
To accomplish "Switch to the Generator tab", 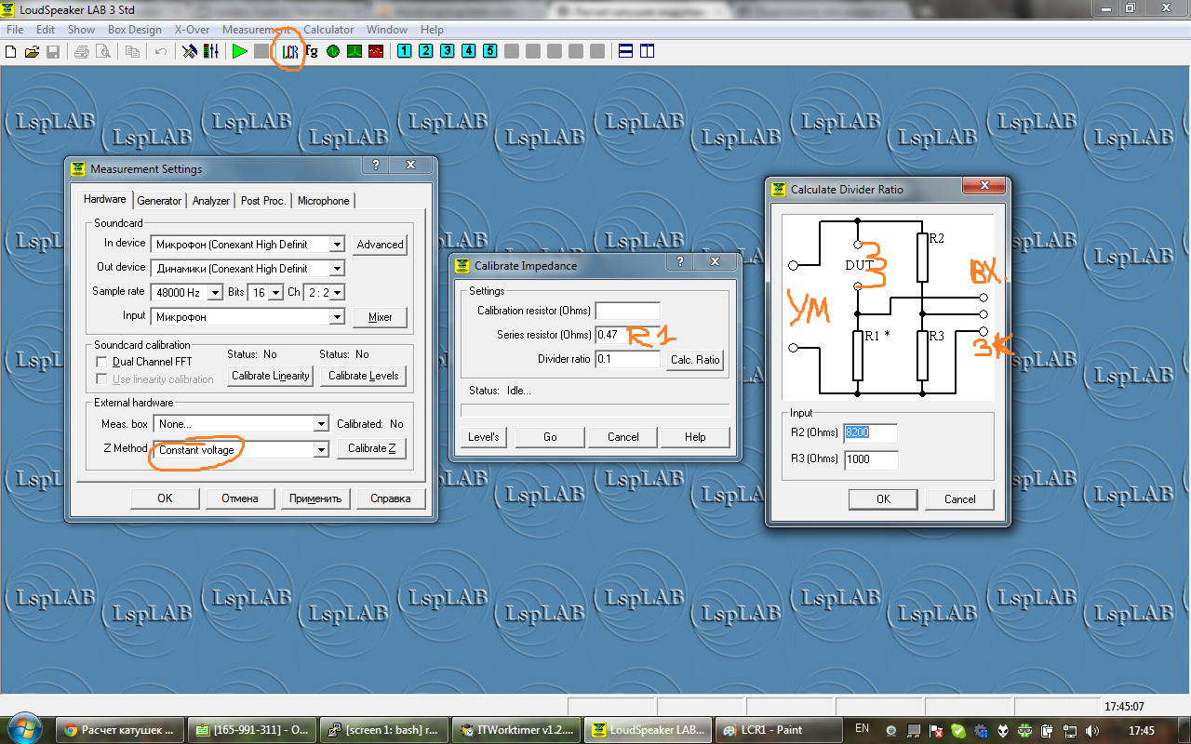I will coord(159,201).
